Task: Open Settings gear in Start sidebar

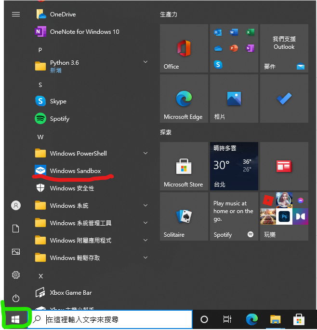Action: click(x=16, y=275)
